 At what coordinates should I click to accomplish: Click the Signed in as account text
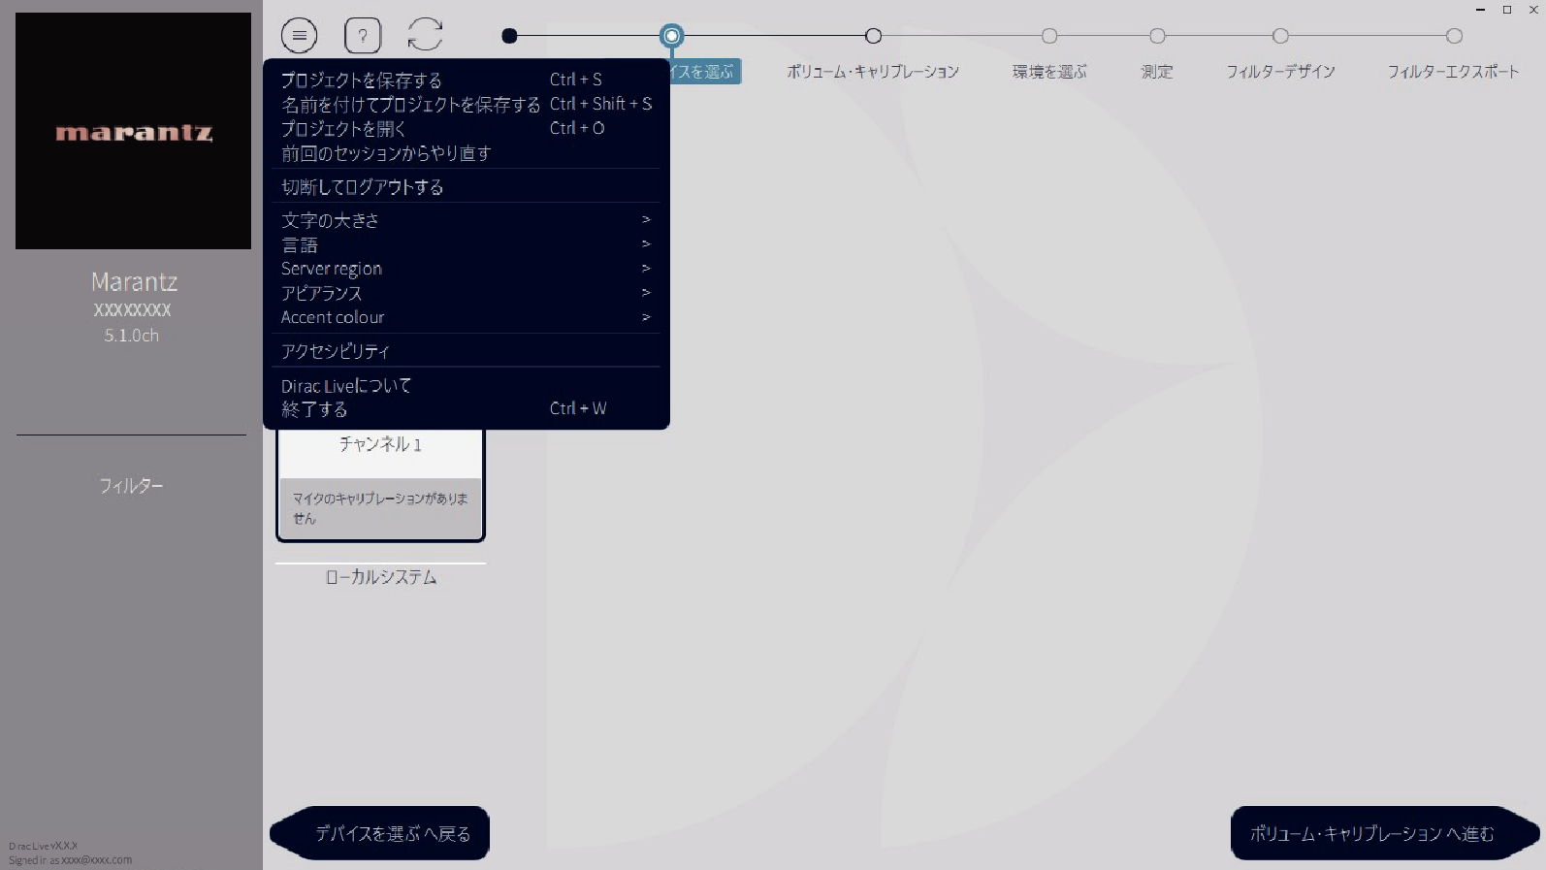[x=70, y=860]
